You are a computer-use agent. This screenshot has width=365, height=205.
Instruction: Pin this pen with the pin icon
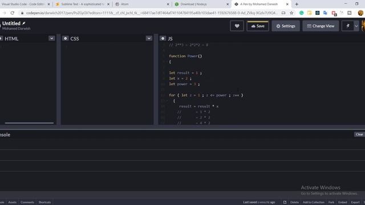coord(348,26)
